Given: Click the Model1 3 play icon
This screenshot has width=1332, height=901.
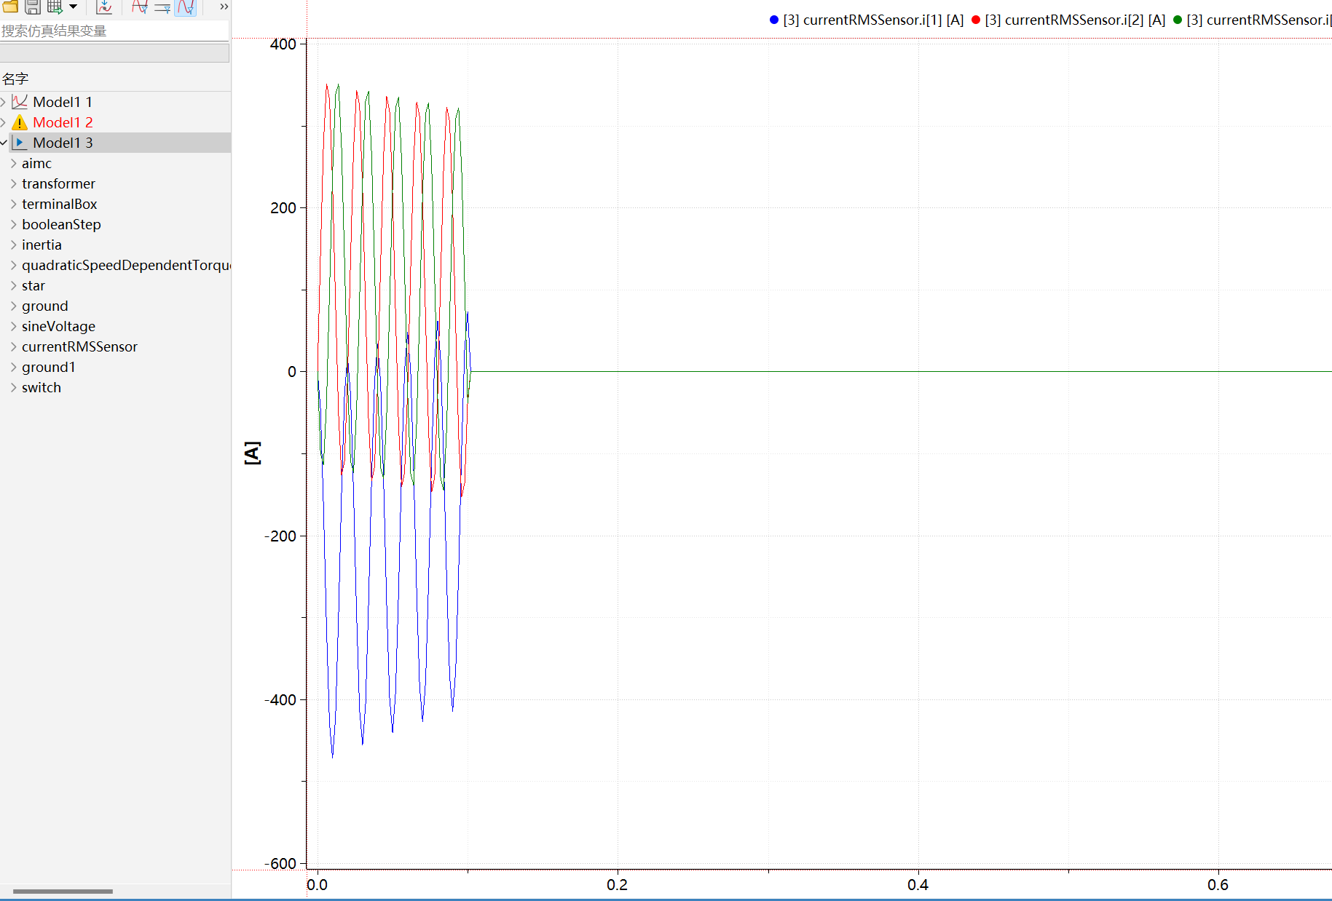Looking at the screenshot, I should (x=20, y=143).
